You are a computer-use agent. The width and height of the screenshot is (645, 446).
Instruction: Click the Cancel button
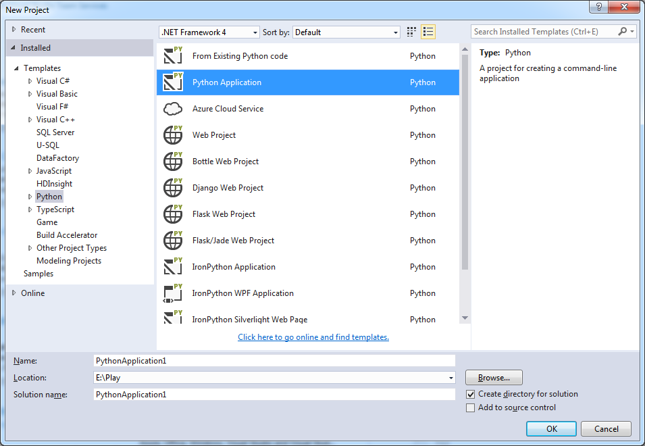click(x=606, y=428)
